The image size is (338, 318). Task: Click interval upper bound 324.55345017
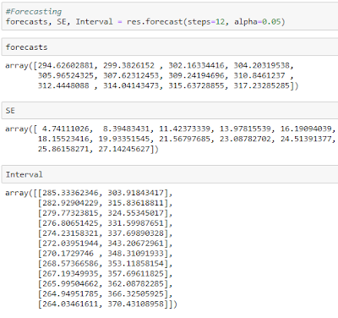pyautogui.click(x=135, y=213)
